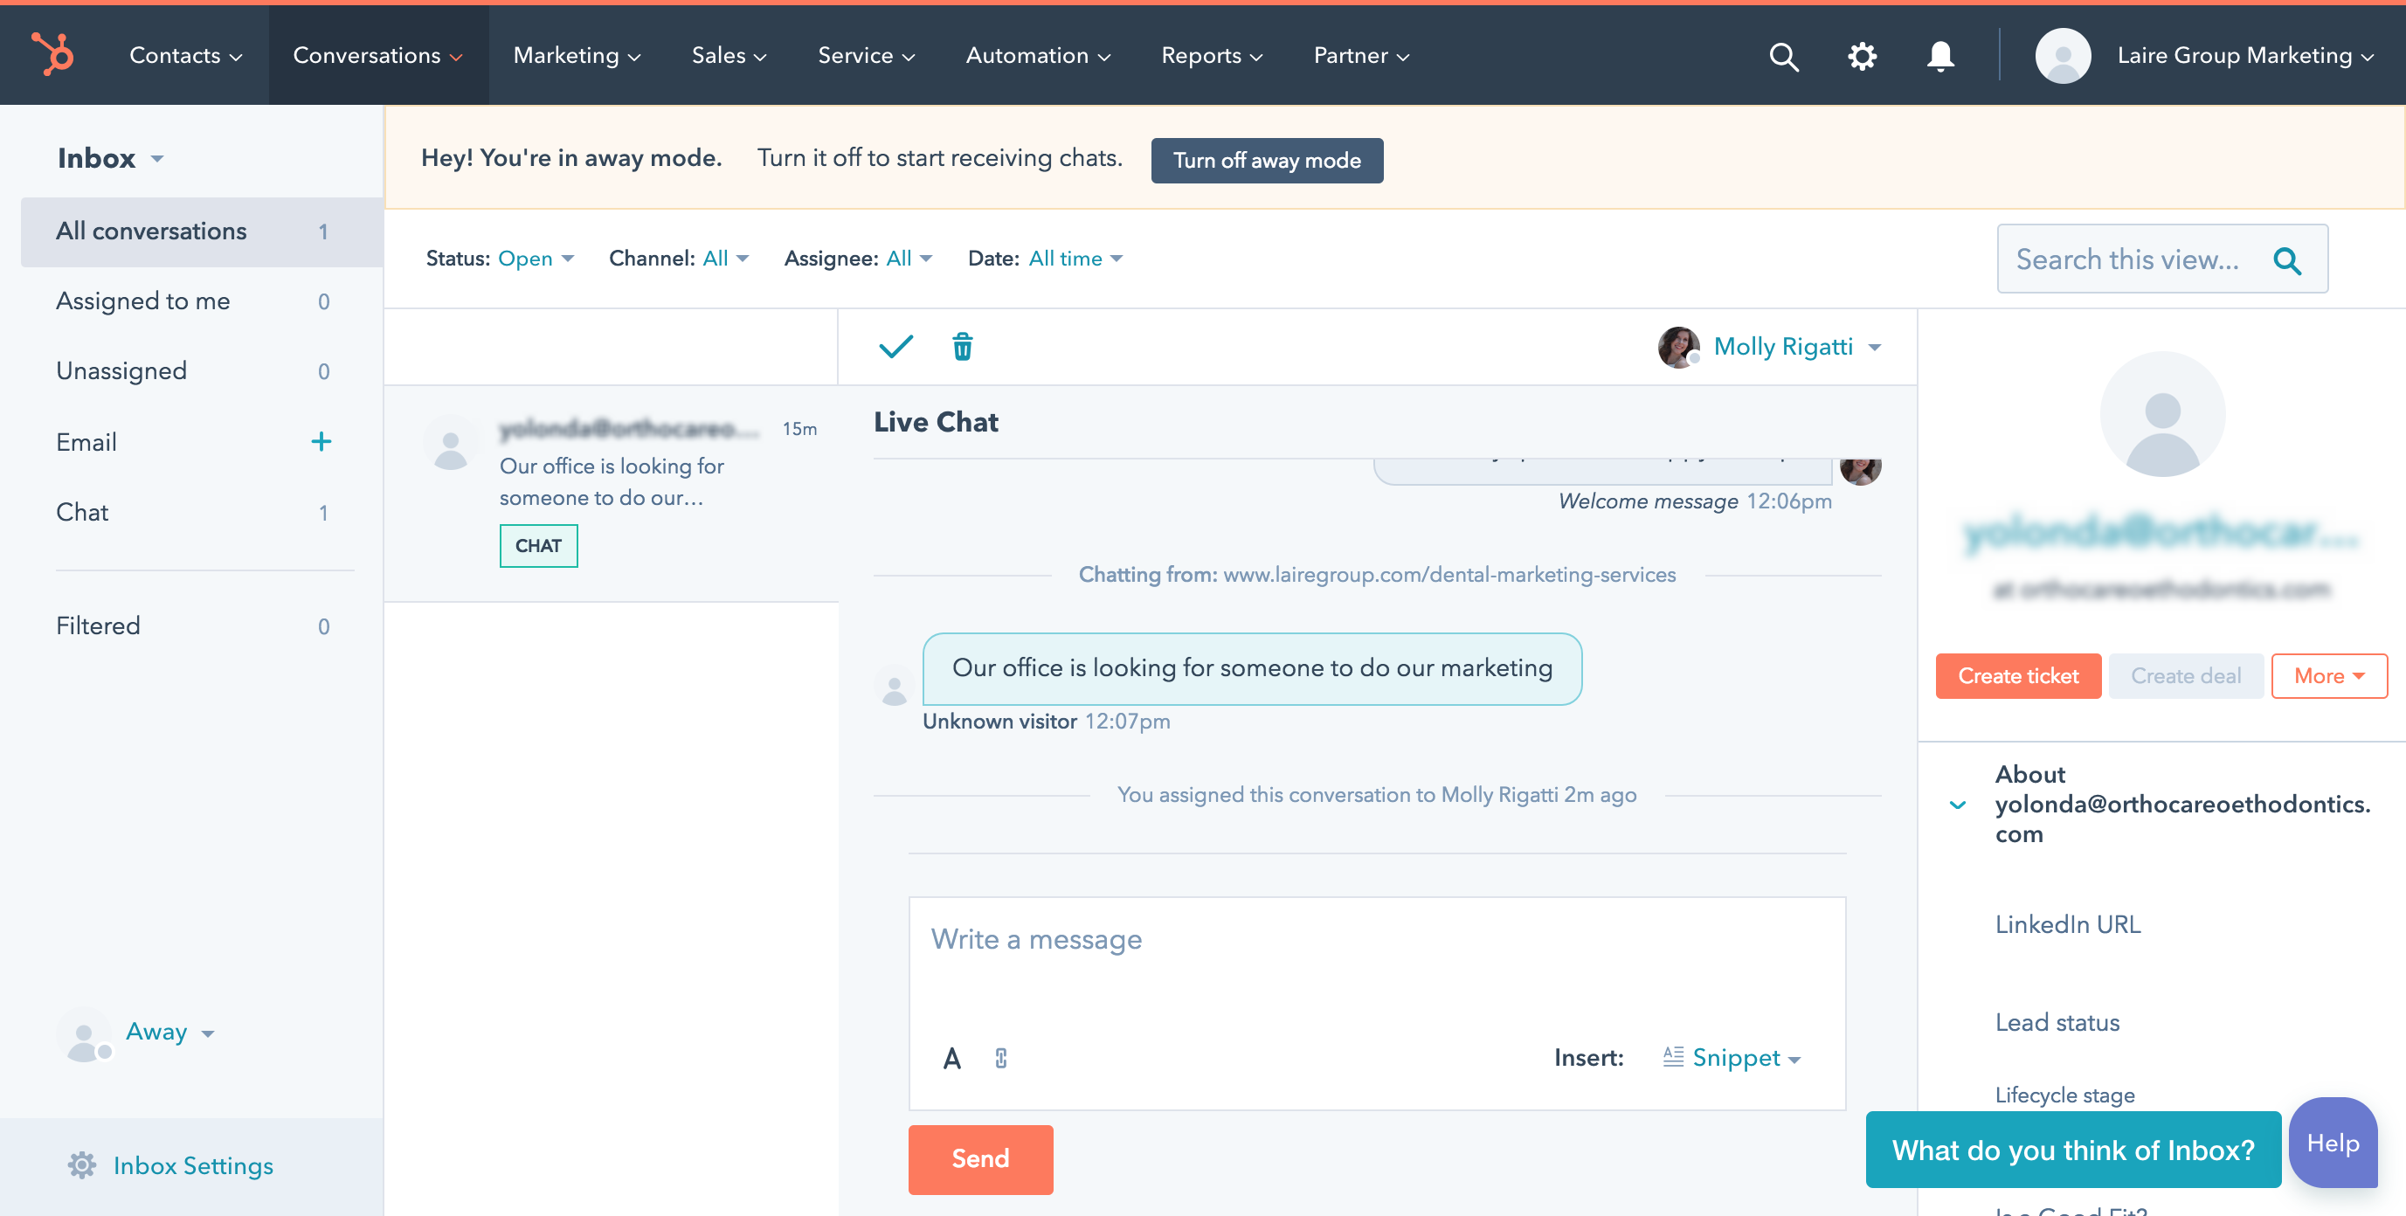Change the Status filter from Open
This screenshot has height=1216, width=2406.
click(536, 259)
